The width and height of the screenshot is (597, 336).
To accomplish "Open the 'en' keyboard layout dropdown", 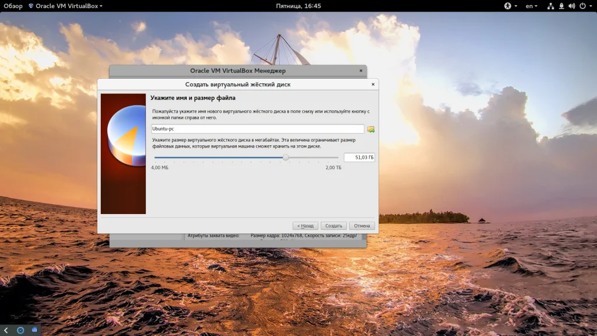I will (x=532, y=6).
